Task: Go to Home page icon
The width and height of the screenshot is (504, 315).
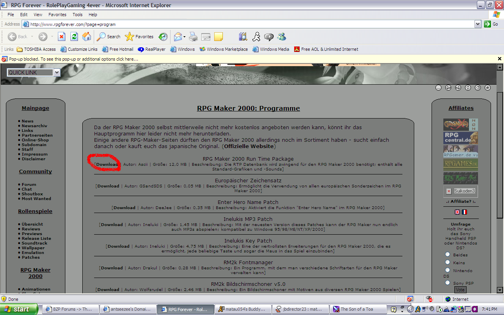Action: point(87,37)
